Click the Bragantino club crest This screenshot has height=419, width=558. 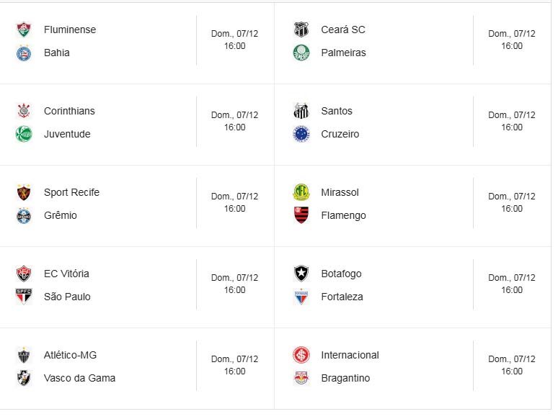(x=301, y=378)
